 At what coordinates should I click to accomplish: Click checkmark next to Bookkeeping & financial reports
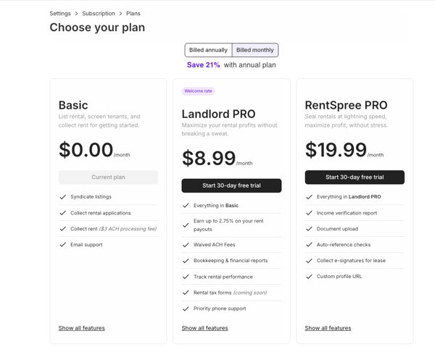(186, 261)
